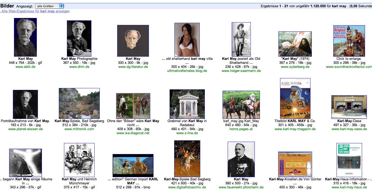
Task: Open the Karl May & Co. magazine cover
Action: pyautogui.click(x=295, y=98)
